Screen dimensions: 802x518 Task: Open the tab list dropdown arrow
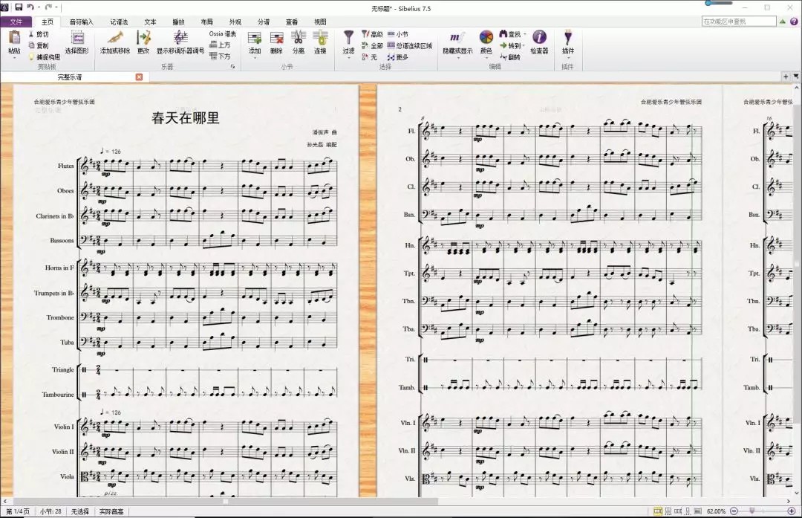(796, 77)
